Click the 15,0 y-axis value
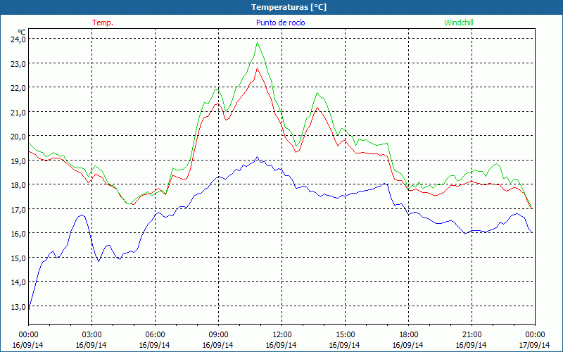 18,258
